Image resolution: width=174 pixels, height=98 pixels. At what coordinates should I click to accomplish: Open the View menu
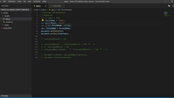coord(19,1)
